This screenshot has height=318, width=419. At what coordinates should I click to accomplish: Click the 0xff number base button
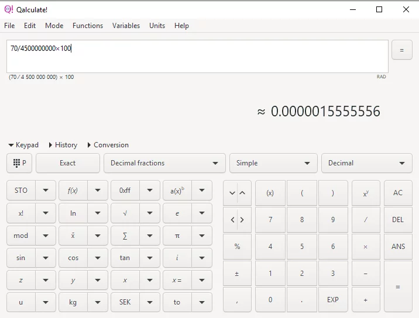coord(125,191)
